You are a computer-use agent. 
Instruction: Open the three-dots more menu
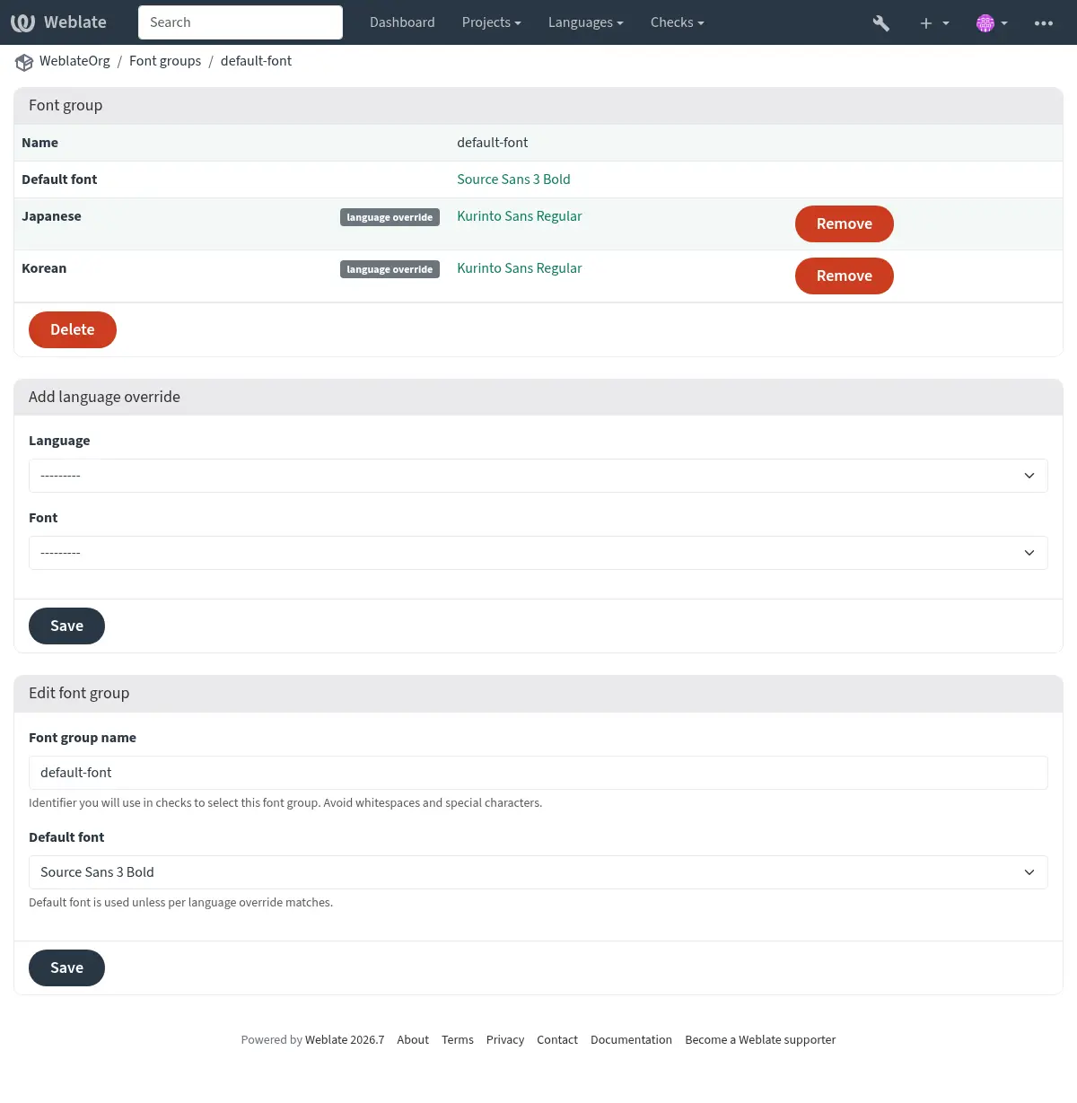pos(1044,22)
